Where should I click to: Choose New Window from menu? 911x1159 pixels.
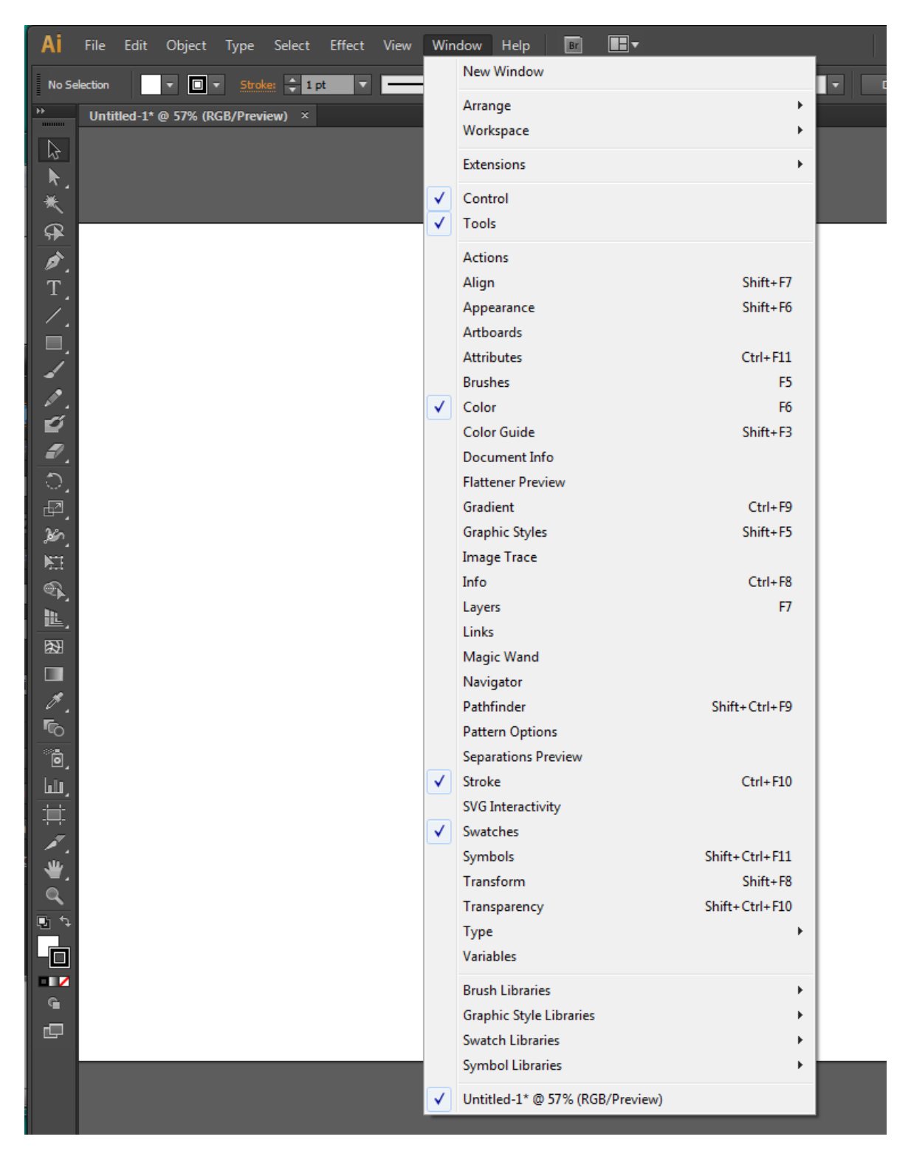620,72
